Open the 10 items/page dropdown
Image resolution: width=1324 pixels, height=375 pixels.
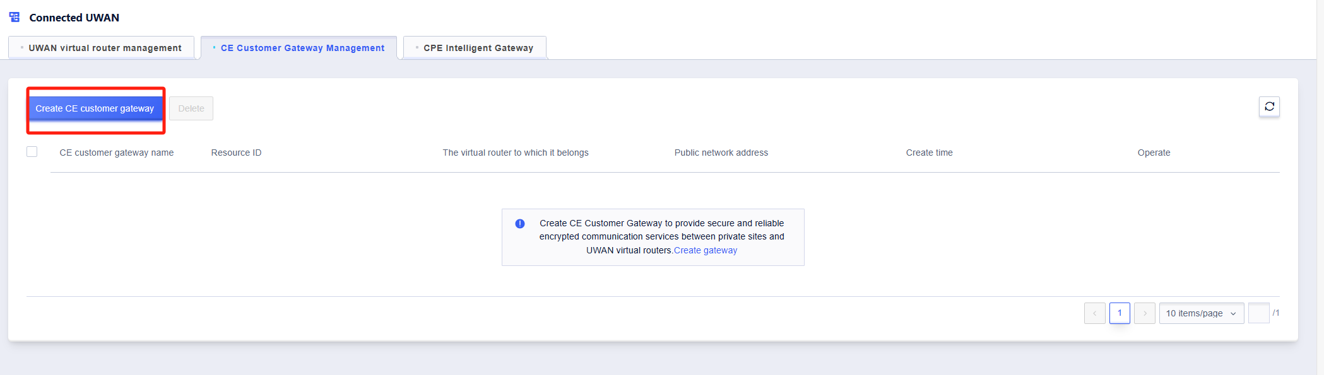[1202, 313]
